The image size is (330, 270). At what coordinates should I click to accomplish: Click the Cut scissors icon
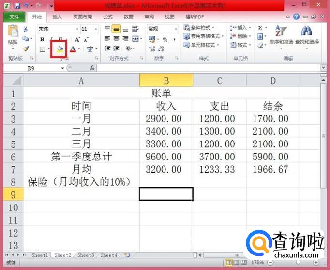(26, 29)
